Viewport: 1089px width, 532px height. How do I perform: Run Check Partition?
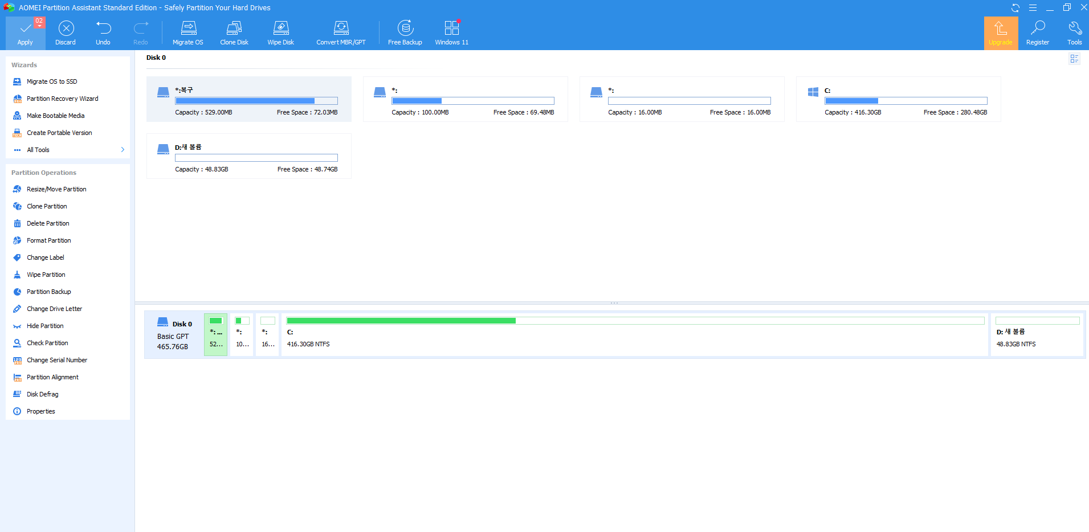click(47, 343)
